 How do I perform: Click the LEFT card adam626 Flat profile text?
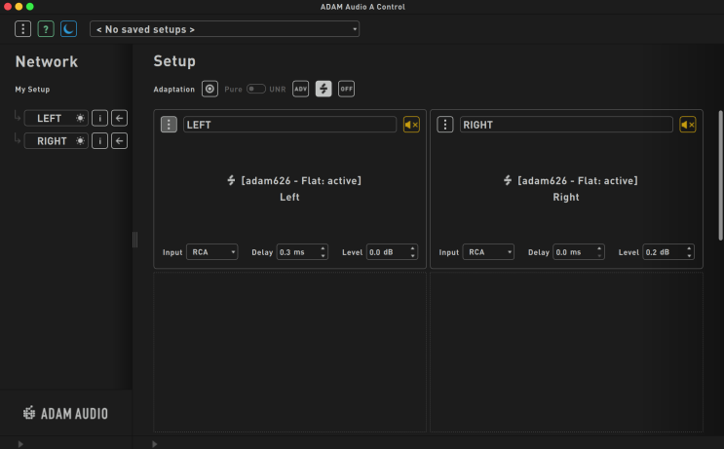click(300, 181)
